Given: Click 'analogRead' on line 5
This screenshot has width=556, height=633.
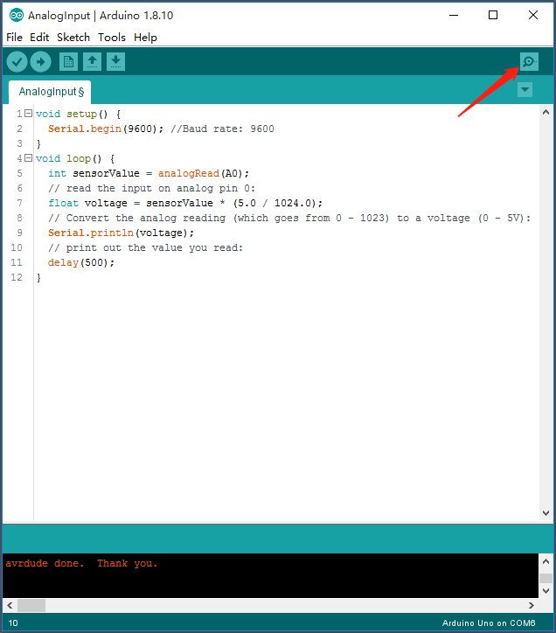Looking at the screenshot, I should tap(189, 174).
